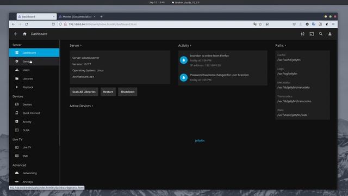The width and height of the screenshot is (348, 196).
Task: Click the browser downloads icon
Action: (x=301, y=24)
